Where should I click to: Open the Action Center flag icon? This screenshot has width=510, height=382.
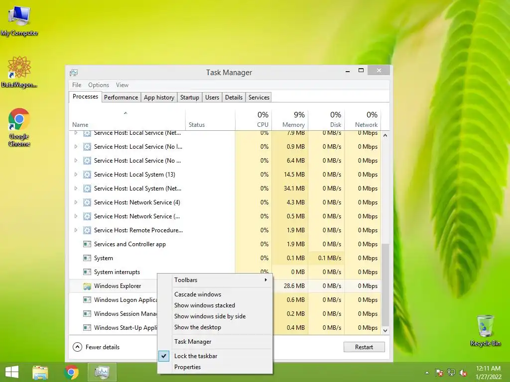coord(439,373)
